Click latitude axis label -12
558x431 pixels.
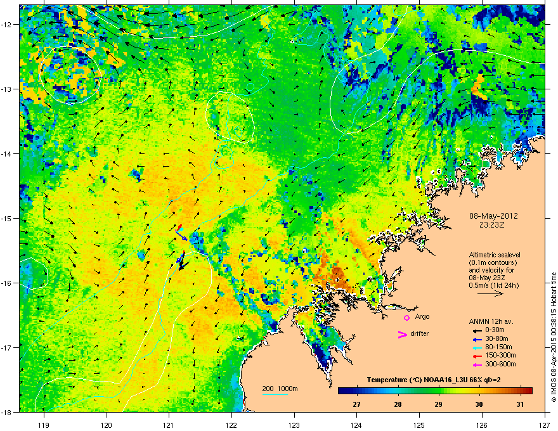8,25
